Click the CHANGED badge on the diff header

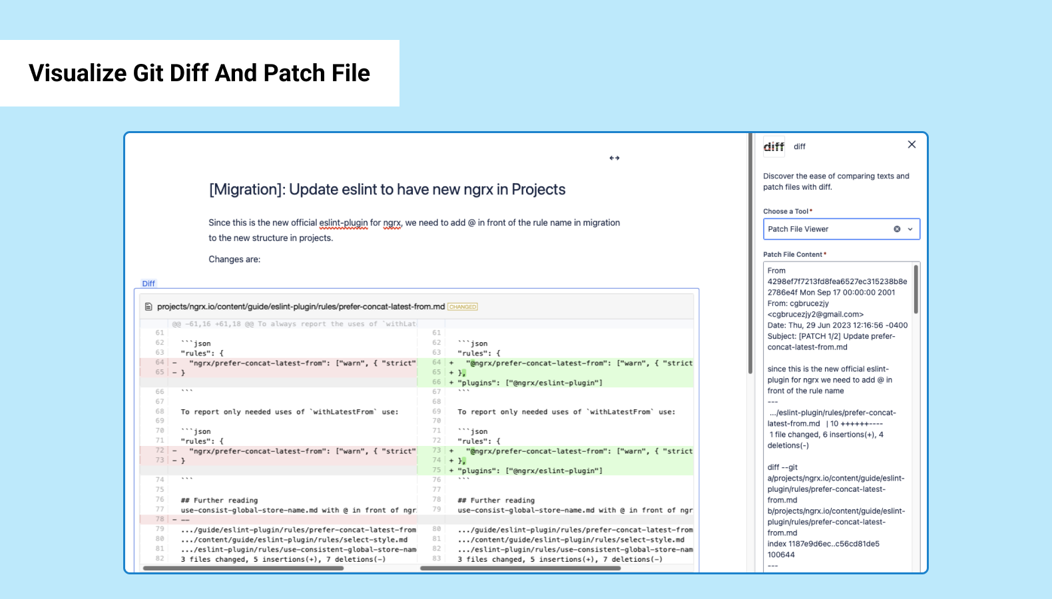(463, 307)
